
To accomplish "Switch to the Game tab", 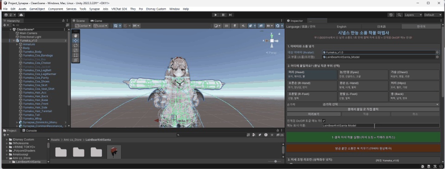I will pyautogui.click(x=96, y=21).
